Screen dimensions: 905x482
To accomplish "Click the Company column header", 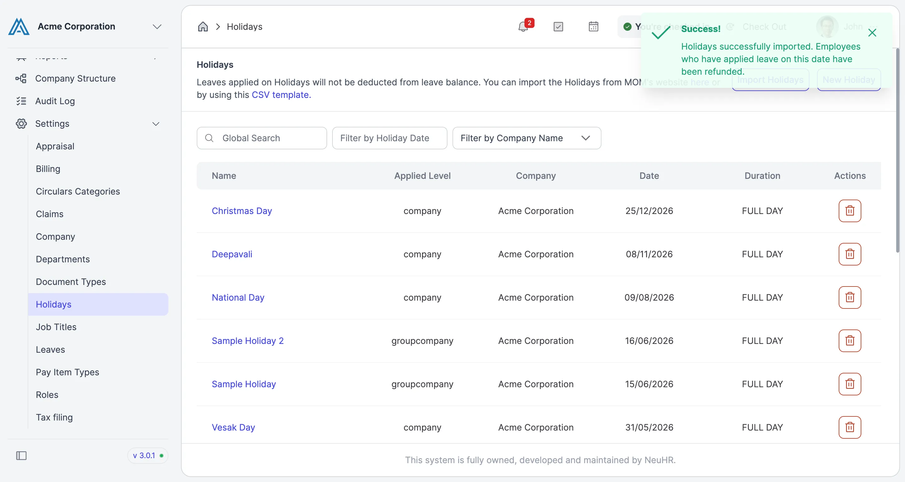I will pos(536,176).
